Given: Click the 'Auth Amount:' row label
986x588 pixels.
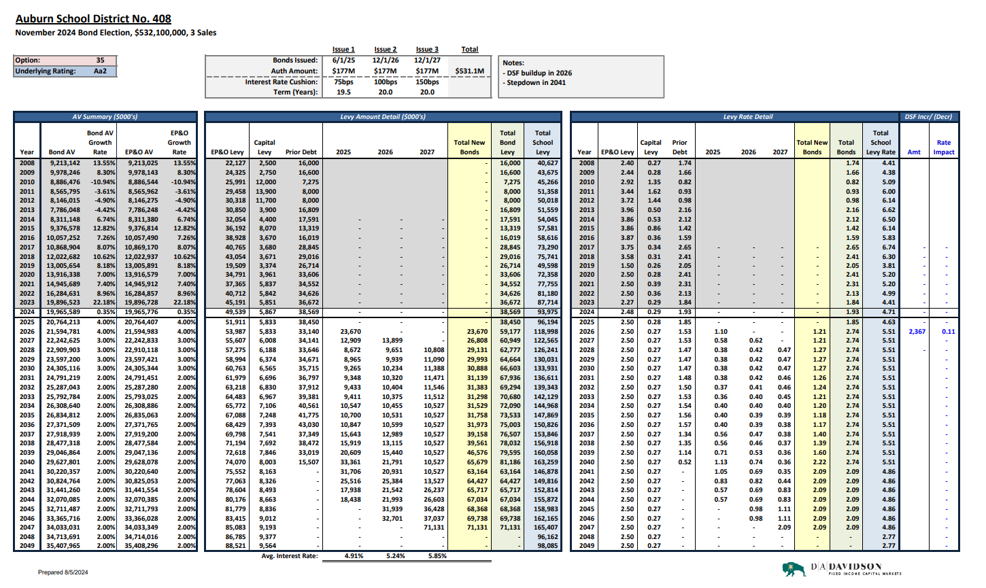Looking at the screenshot, I should [294, 71].
